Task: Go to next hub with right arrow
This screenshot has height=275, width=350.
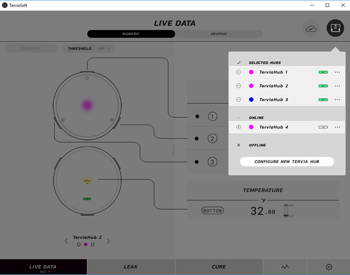Action: tap(108, 241)
